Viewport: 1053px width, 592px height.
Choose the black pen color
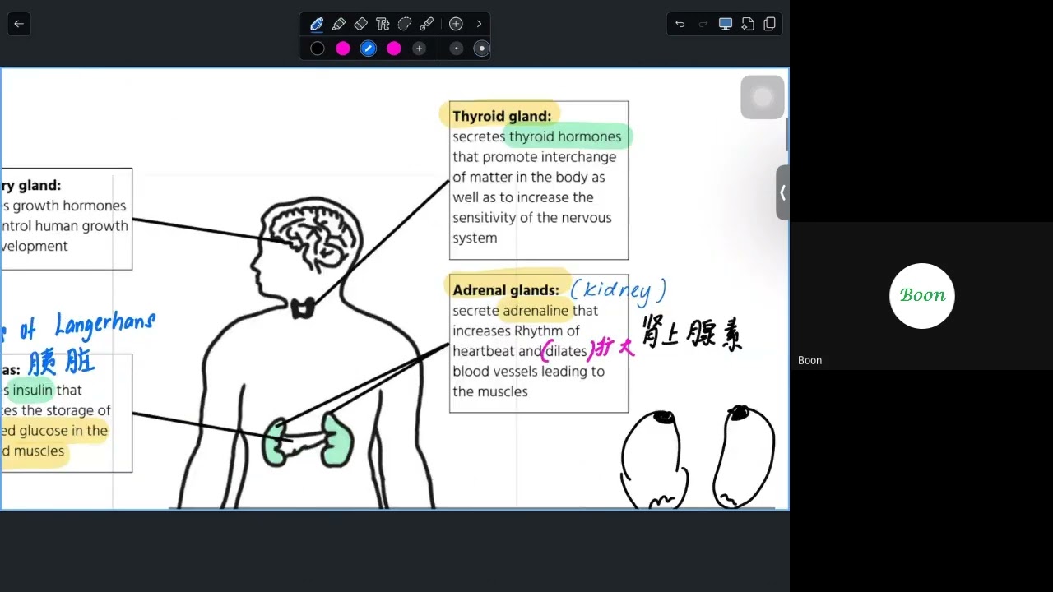(x=318, y=49)
